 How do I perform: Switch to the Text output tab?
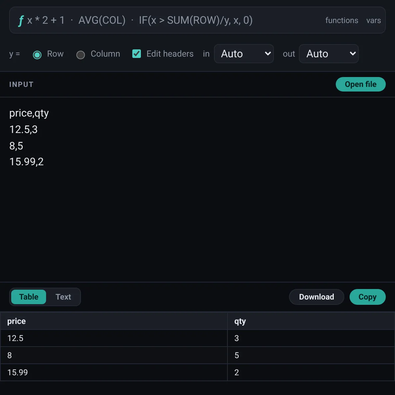[63, 297]
